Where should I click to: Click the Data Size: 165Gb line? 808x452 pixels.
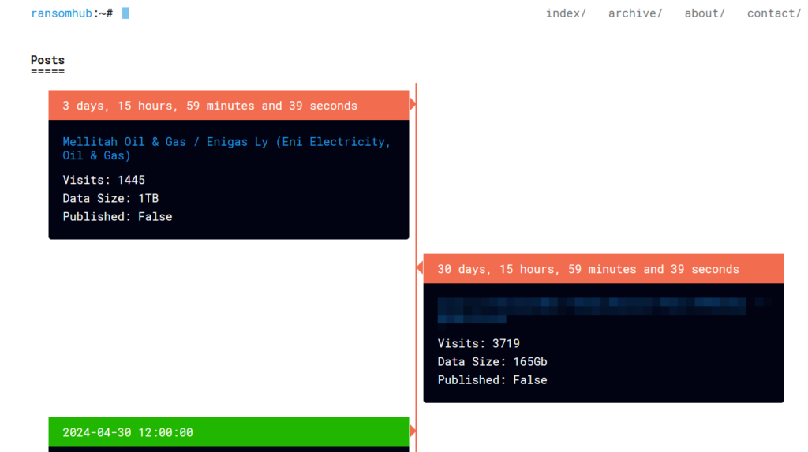tap(492, 361)
